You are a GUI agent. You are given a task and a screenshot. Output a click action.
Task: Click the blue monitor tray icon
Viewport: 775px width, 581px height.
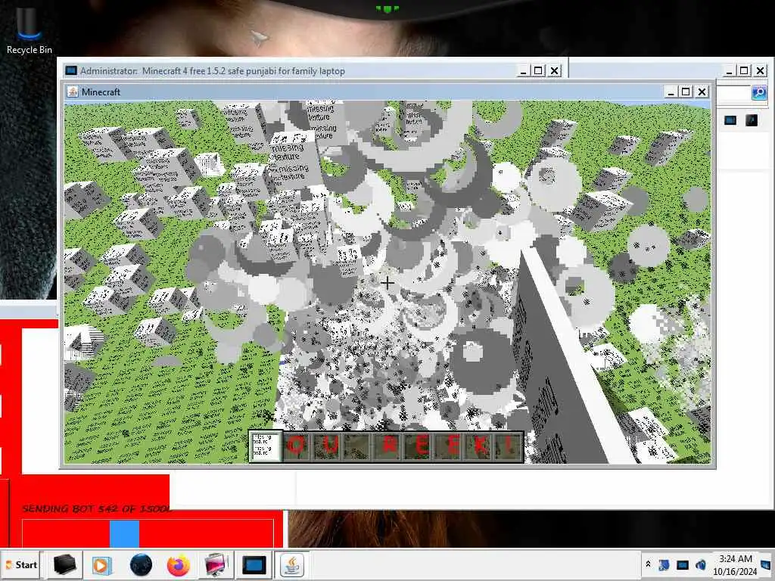683,564
